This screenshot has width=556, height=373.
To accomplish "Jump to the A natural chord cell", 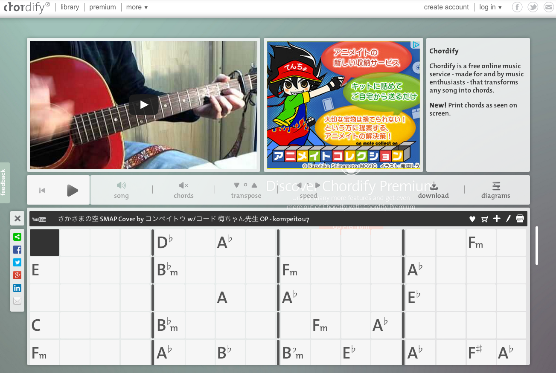I will (230, 298).
